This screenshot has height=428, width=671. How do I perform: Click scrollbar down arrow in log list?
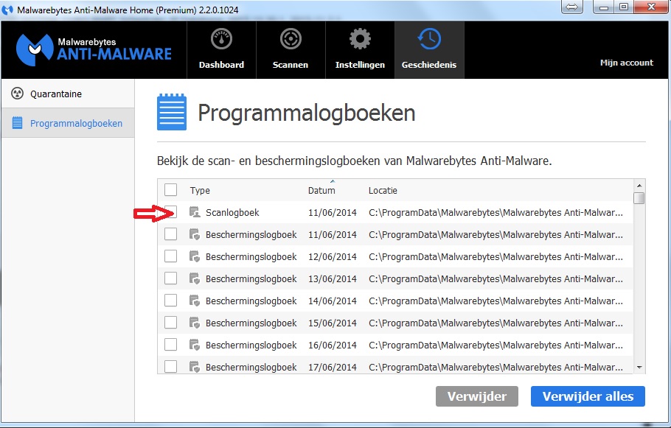coord(639,367)
